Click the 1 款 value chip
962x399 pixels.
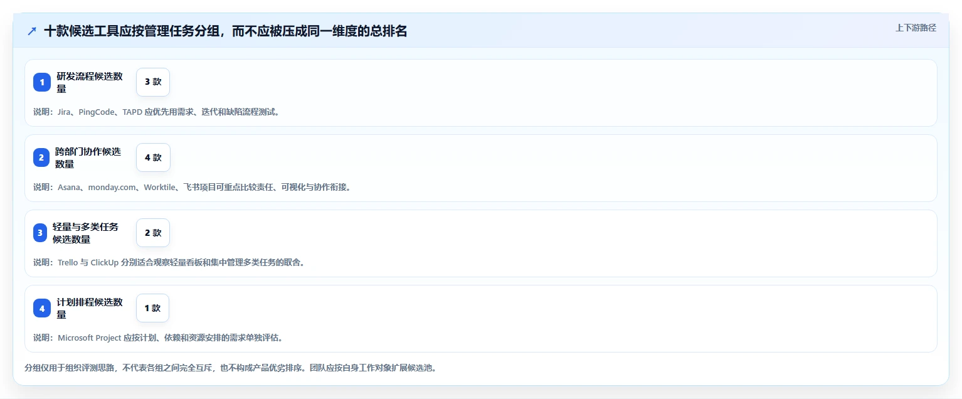pos(152,308)
